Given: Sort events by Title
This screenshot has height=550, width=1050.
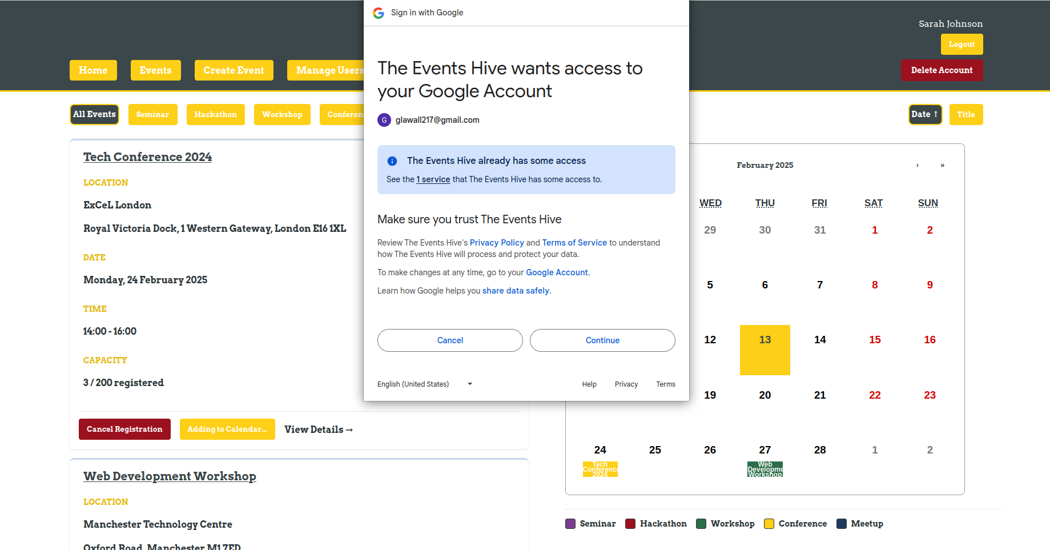Looking at the screenshot, I should point(966,114).
